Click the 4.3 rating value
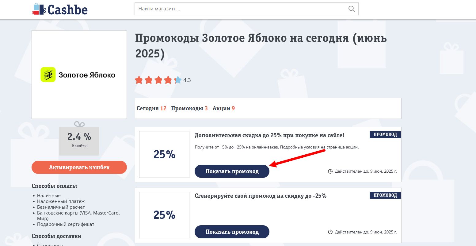 (x=187, y=80)
